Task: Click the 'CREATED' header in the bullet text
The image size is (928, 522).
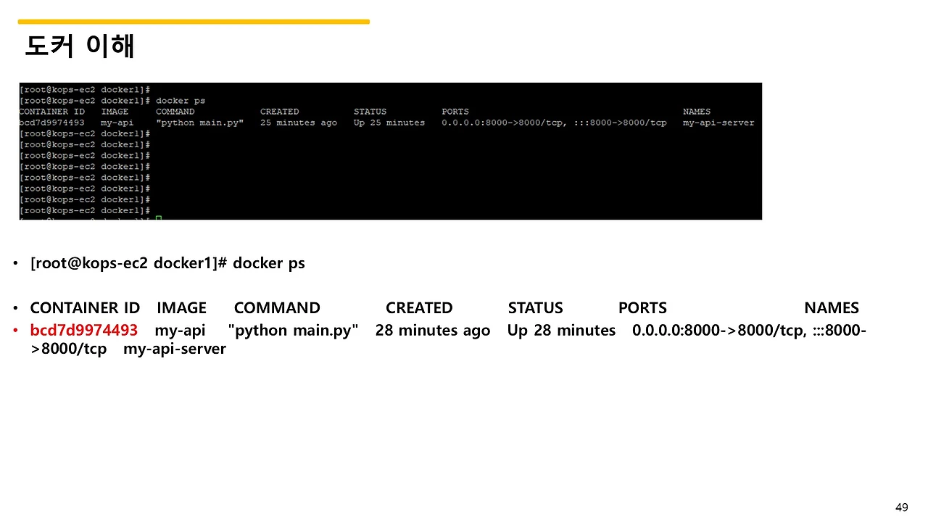Action: 419,308
